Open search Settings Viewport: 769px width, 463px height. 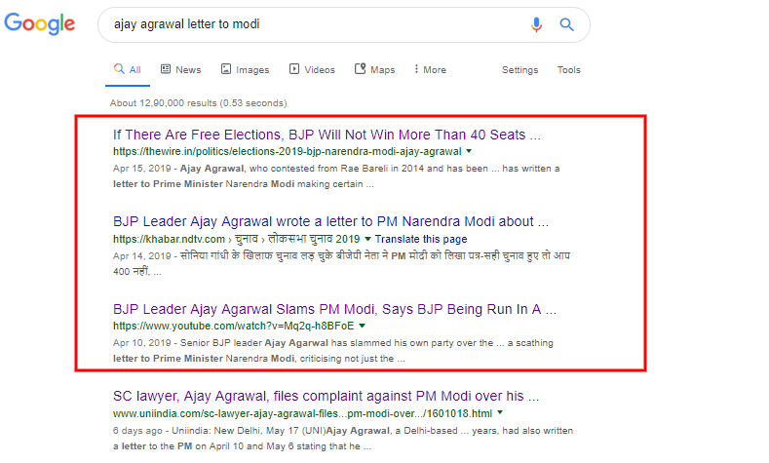tap(519, 69)
